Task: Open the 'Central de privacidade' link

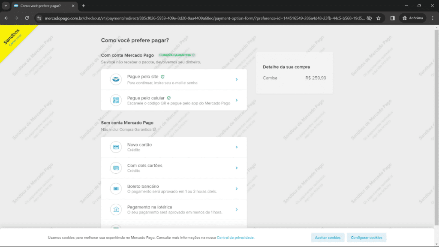Action: [235, 238]
